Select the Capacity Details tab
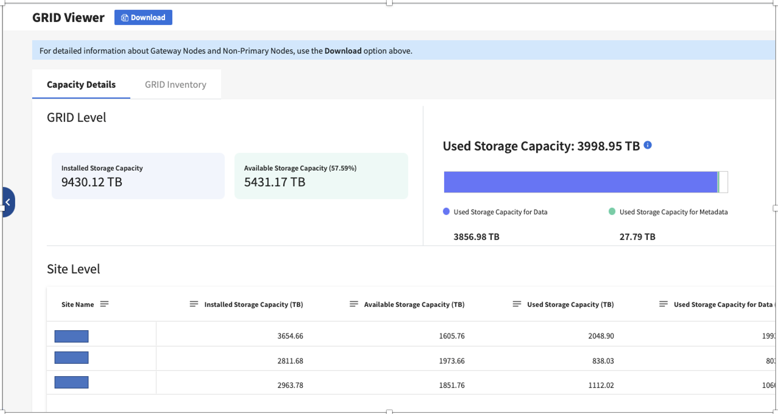 [81, 85]
